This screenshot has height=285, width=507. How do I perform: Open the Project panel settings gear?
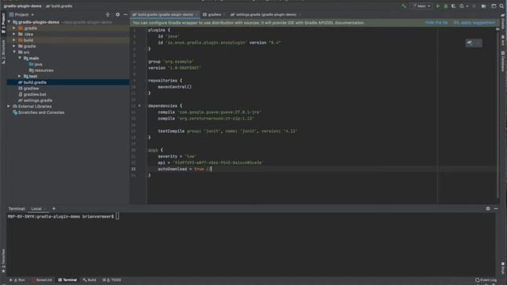coord(117,14)
